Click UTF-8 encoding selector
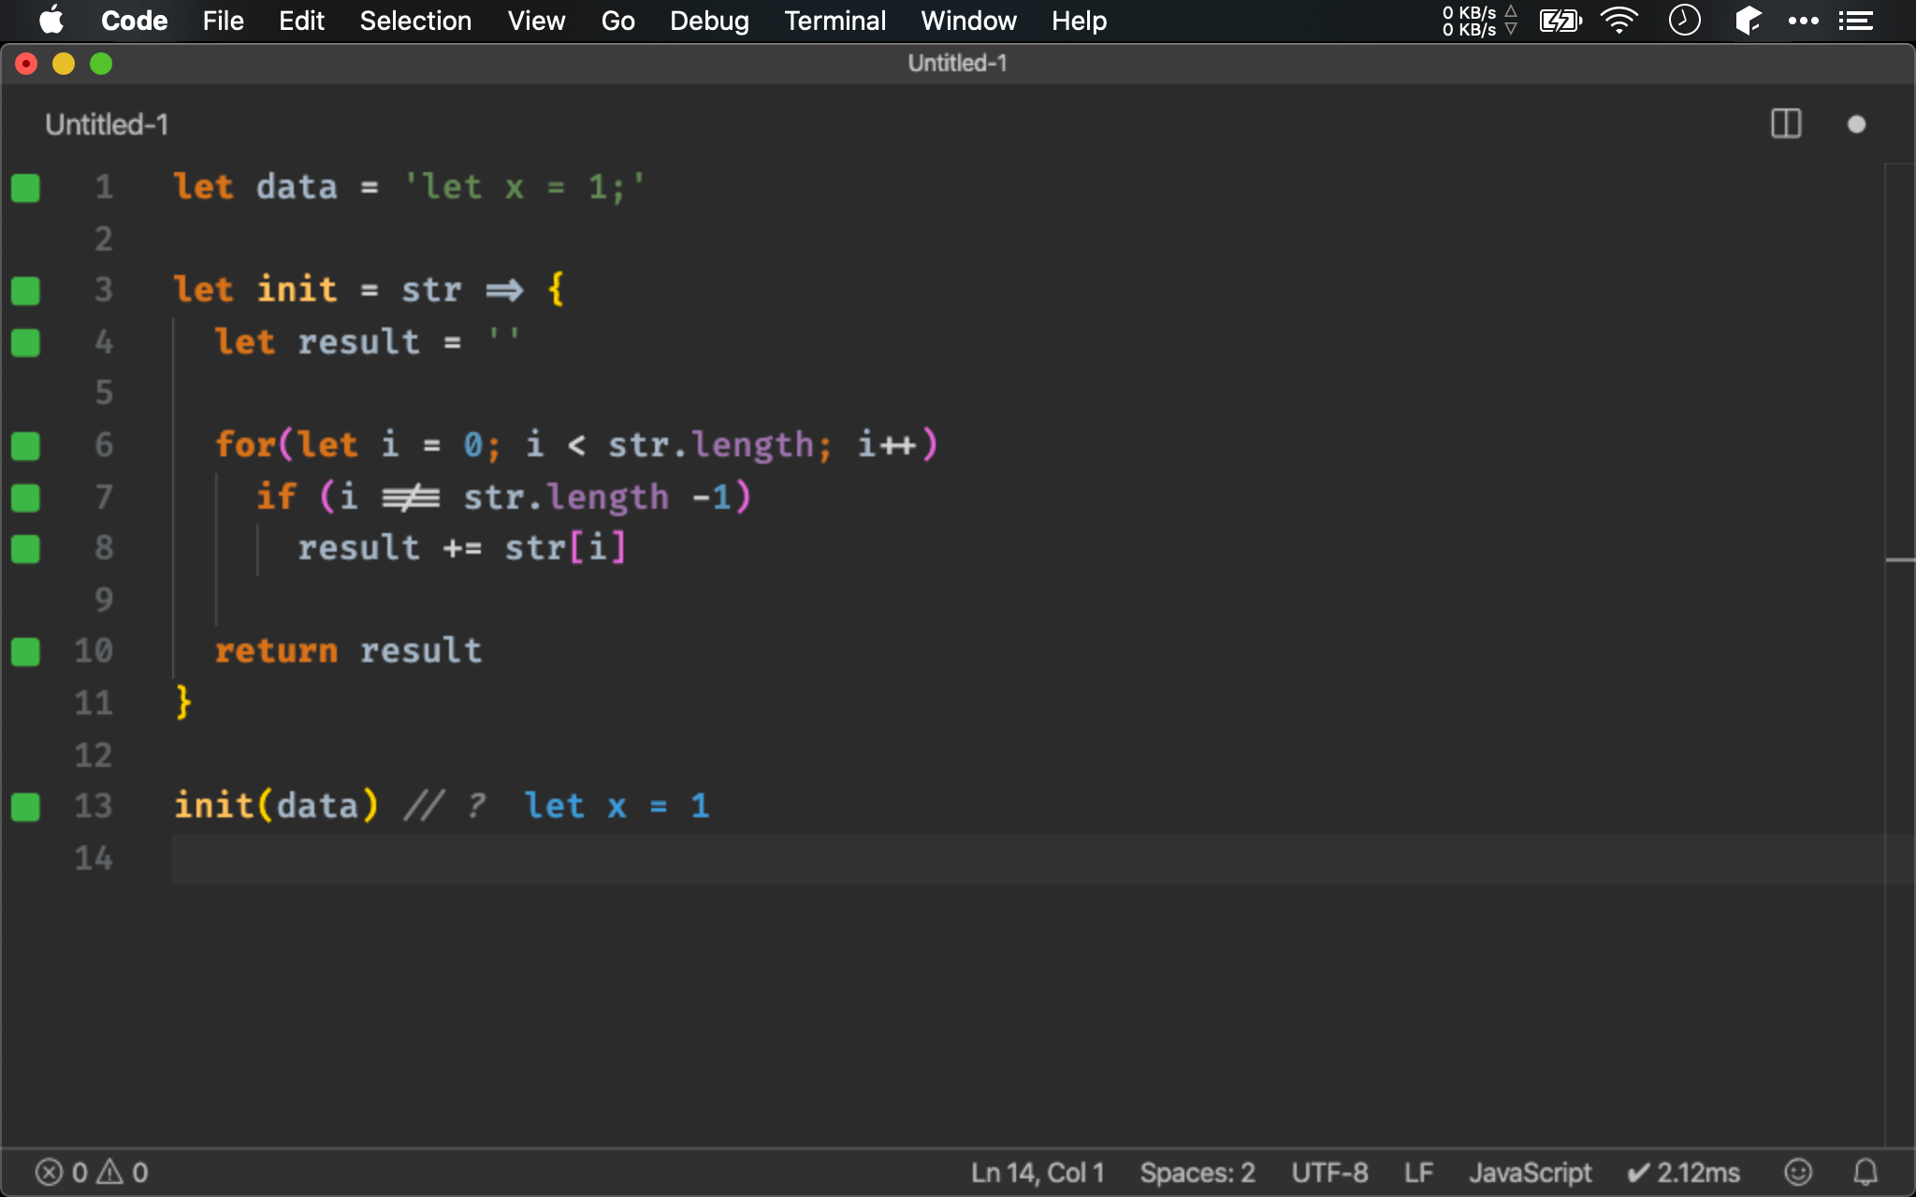 (x=1329, y=1172)
